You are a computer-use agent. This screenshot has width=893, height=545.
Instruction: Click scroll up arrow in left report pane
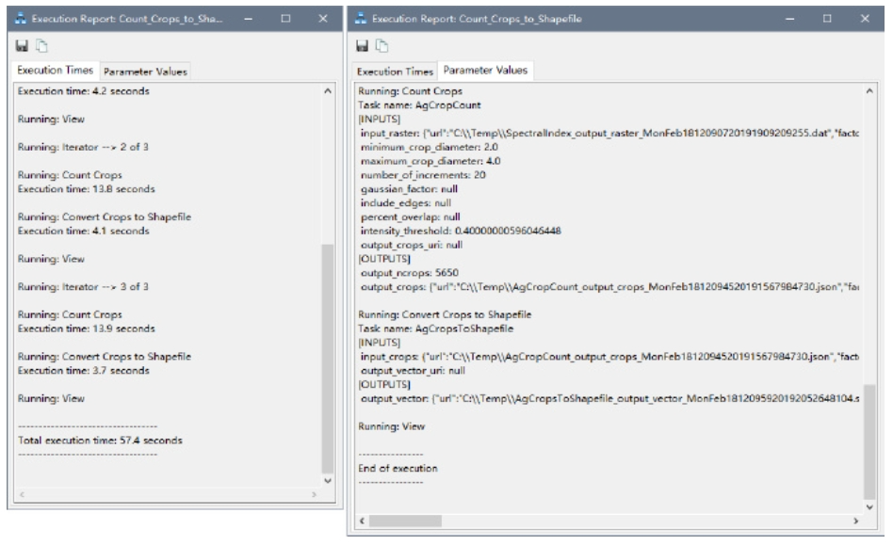pyautogui.click(x=328, y=91)
